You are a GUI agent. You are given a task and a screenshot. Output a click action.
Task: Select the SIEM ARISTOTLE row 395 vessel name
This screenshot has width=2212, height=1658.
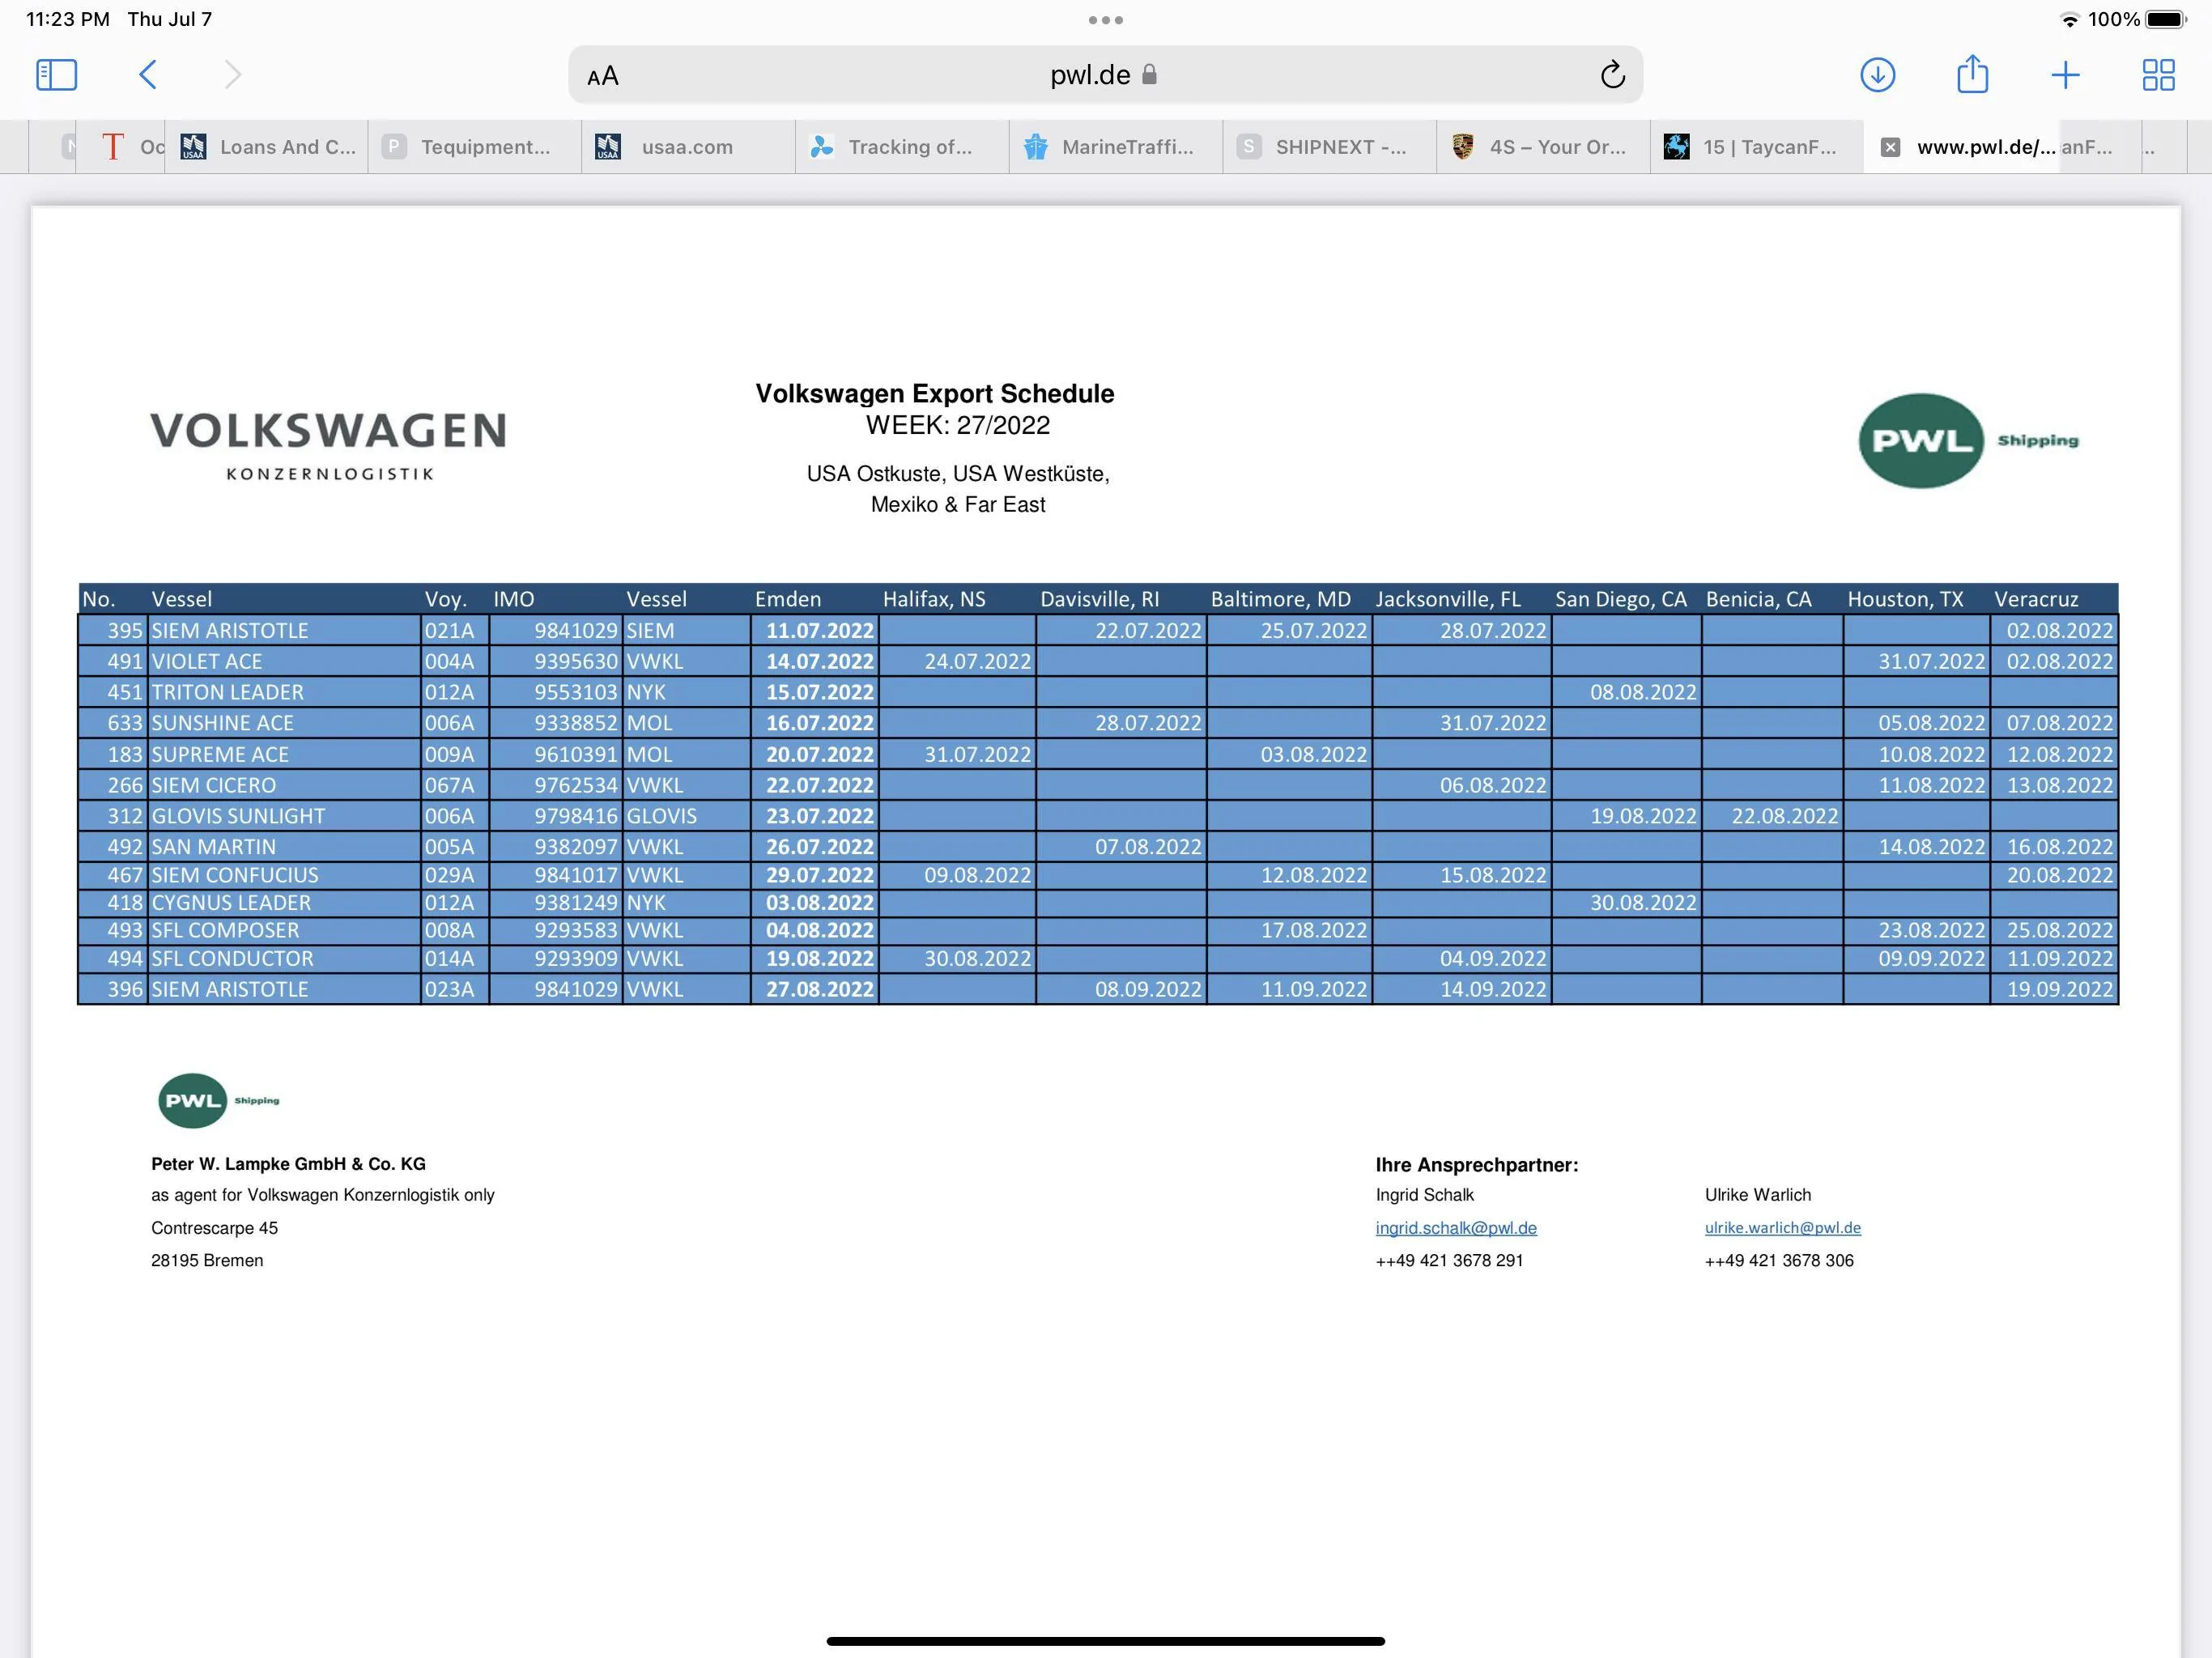(x=230, y=631)
